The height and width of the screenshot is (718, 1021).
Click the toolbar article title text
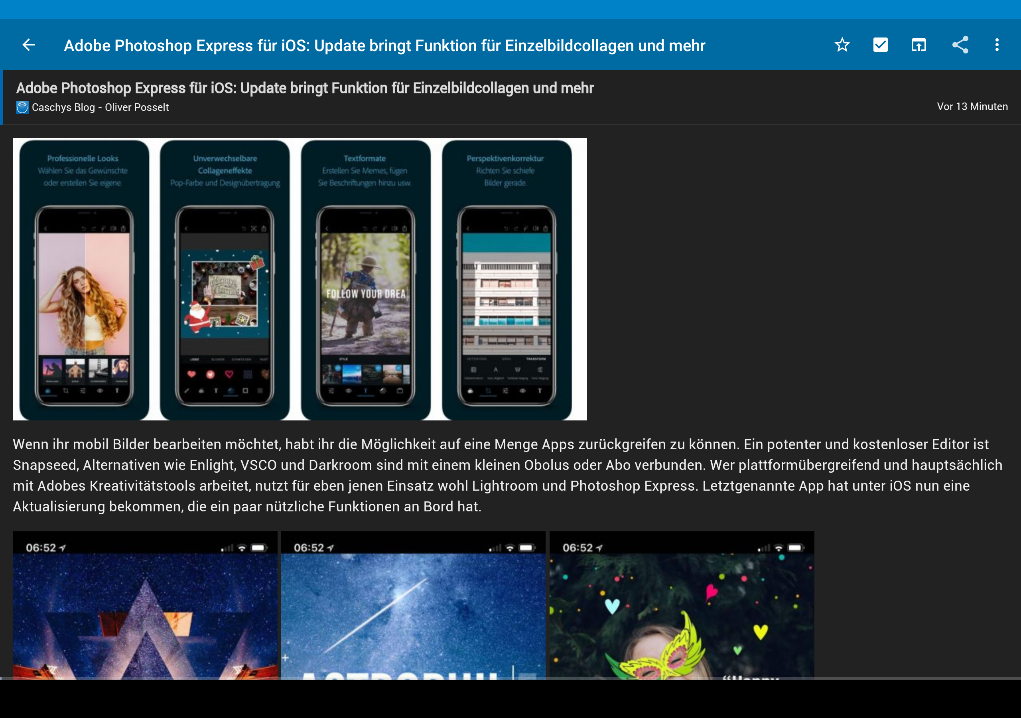coord(384,45)
